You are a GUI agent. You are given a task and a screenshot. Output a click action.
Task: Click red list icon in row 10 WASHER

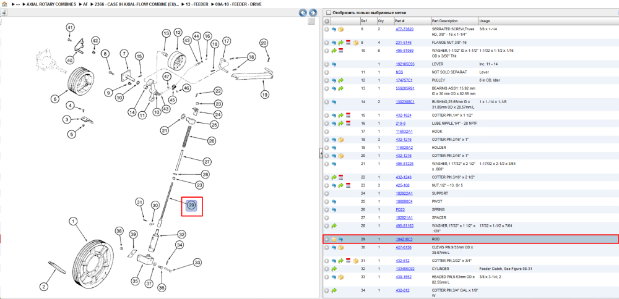point(340,51)
